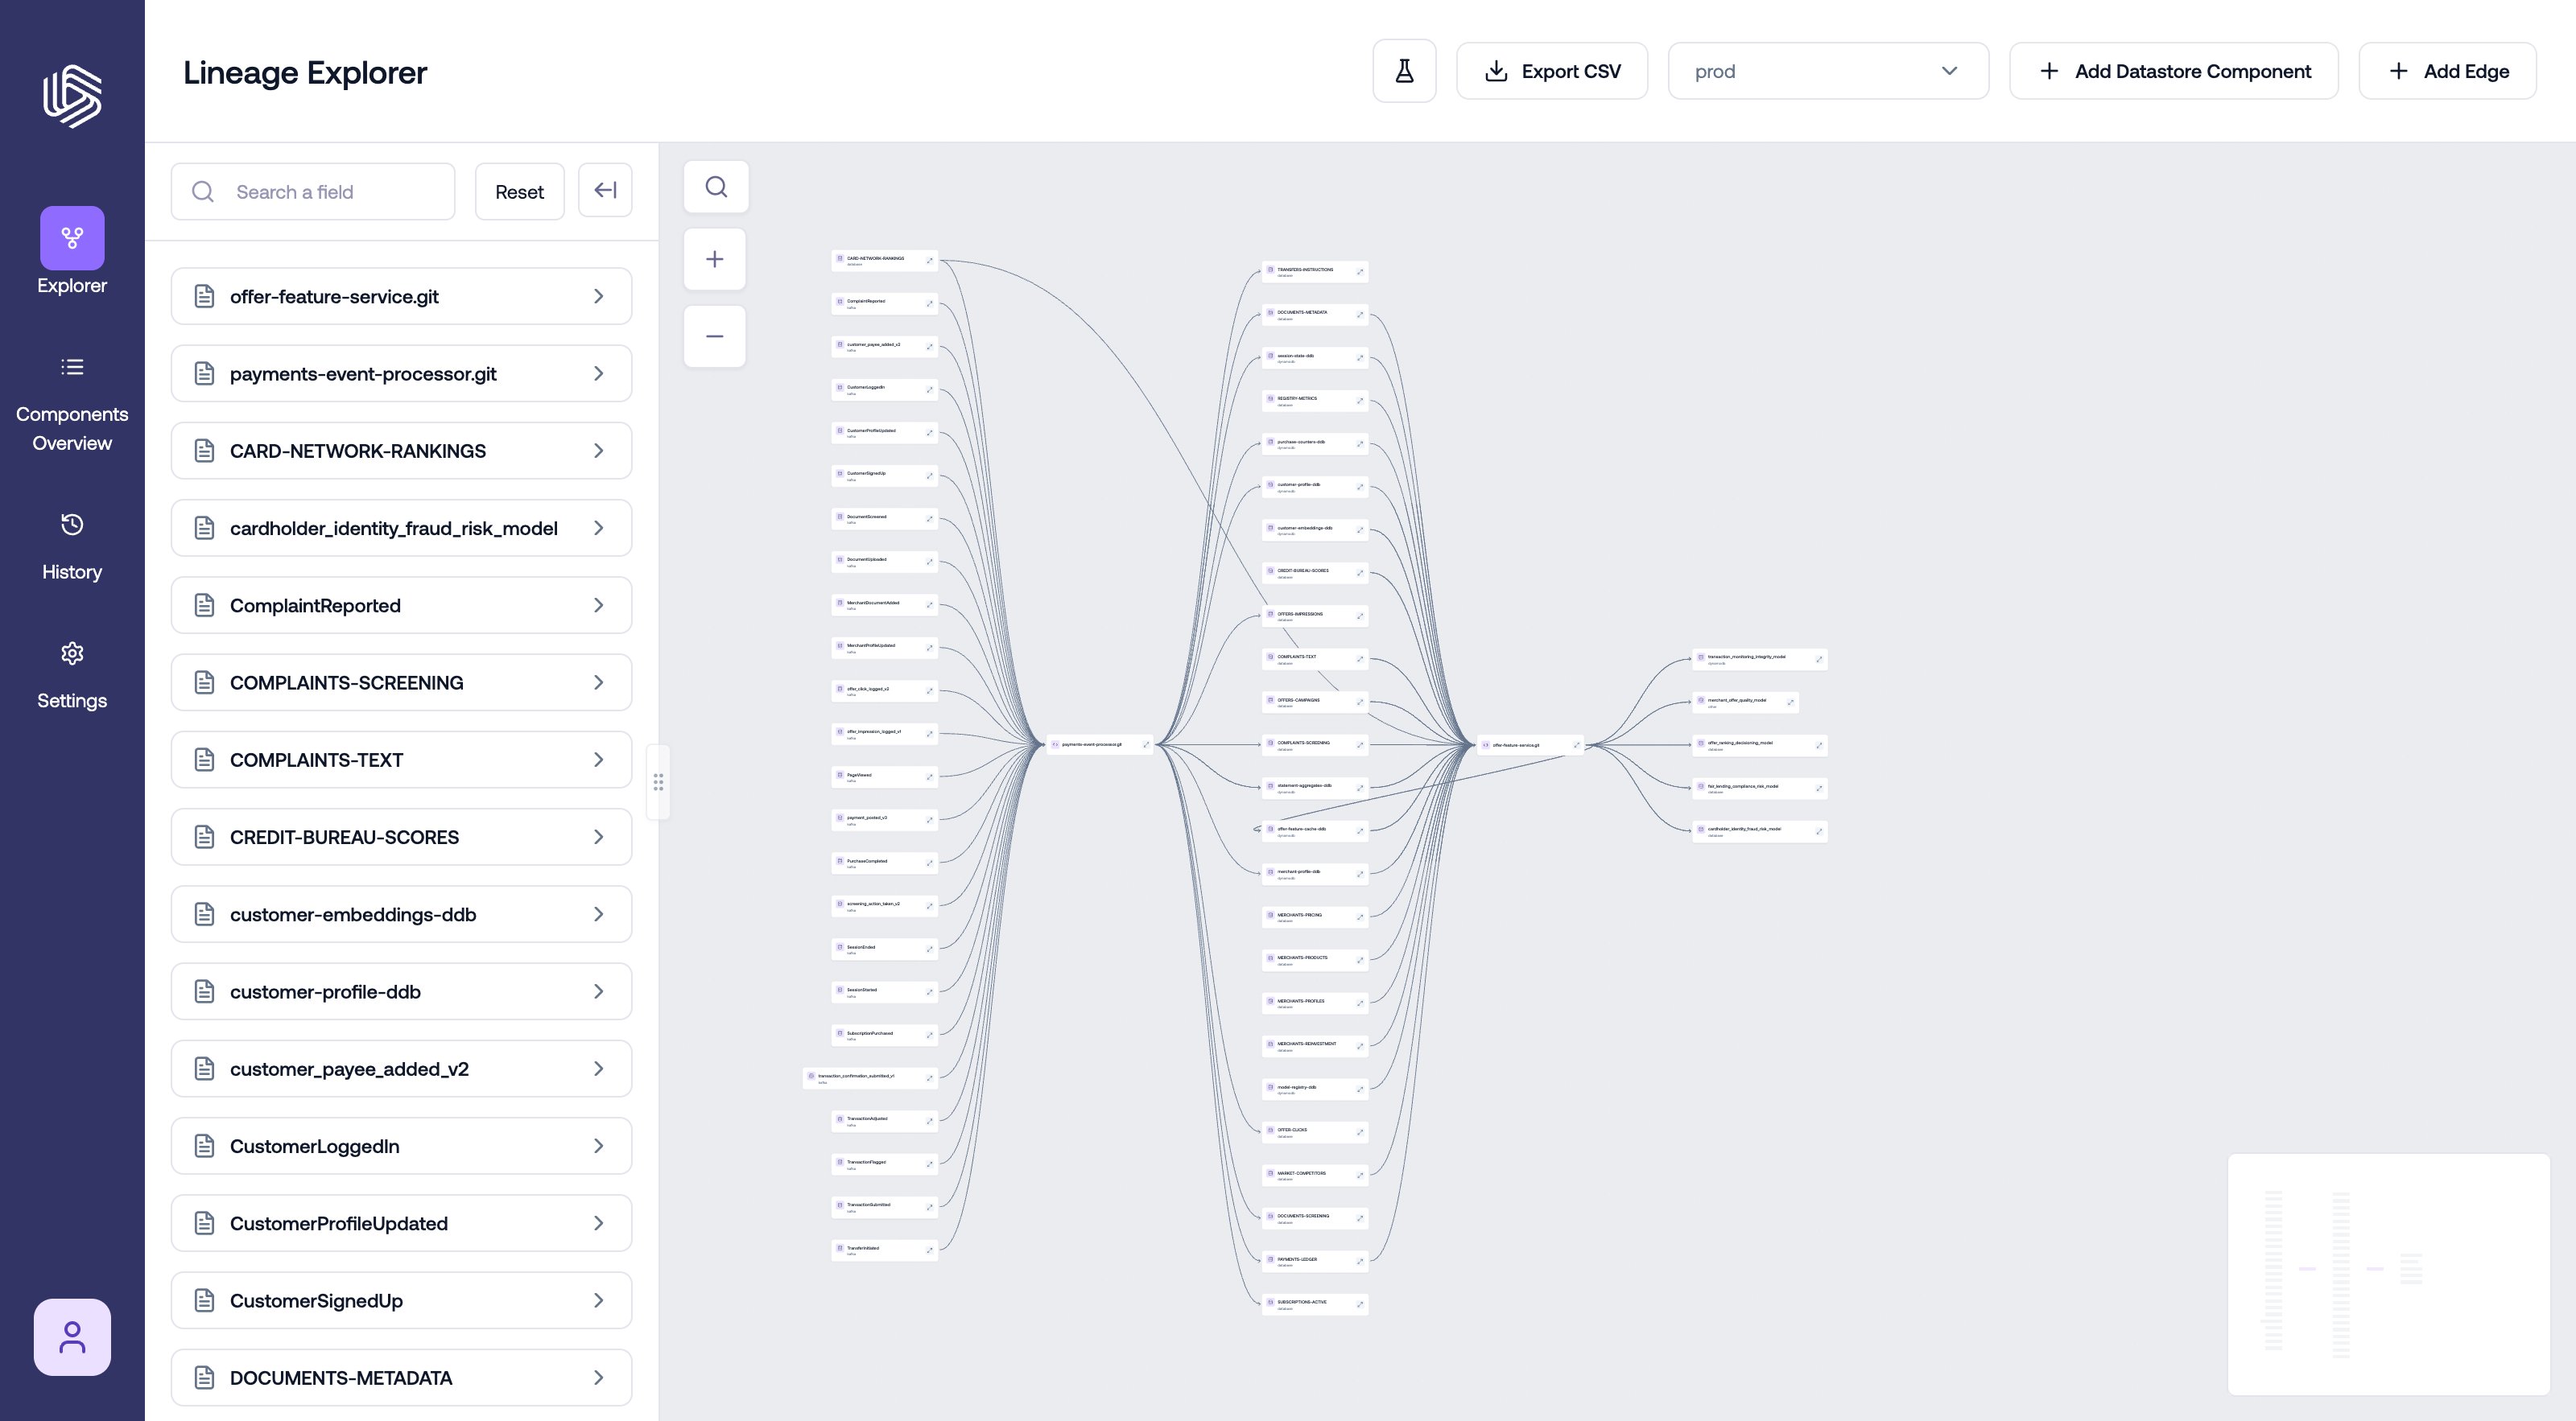Expand the fair_lending_compliance_risk_model node
The height and width of the screenshot is (1421, 2576).
pyautogui.click(x=1819, y=789)
